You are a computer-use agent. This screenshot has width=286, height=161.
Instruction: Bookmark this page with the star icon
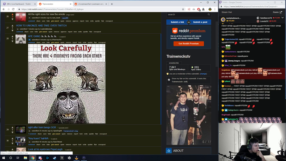tap(183, 9)
